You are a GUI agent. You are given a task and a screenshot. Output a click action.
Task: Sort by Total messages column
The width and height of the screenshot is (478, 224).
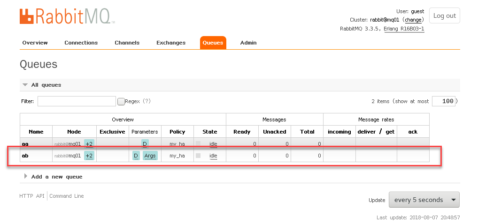tap(307, 132)
